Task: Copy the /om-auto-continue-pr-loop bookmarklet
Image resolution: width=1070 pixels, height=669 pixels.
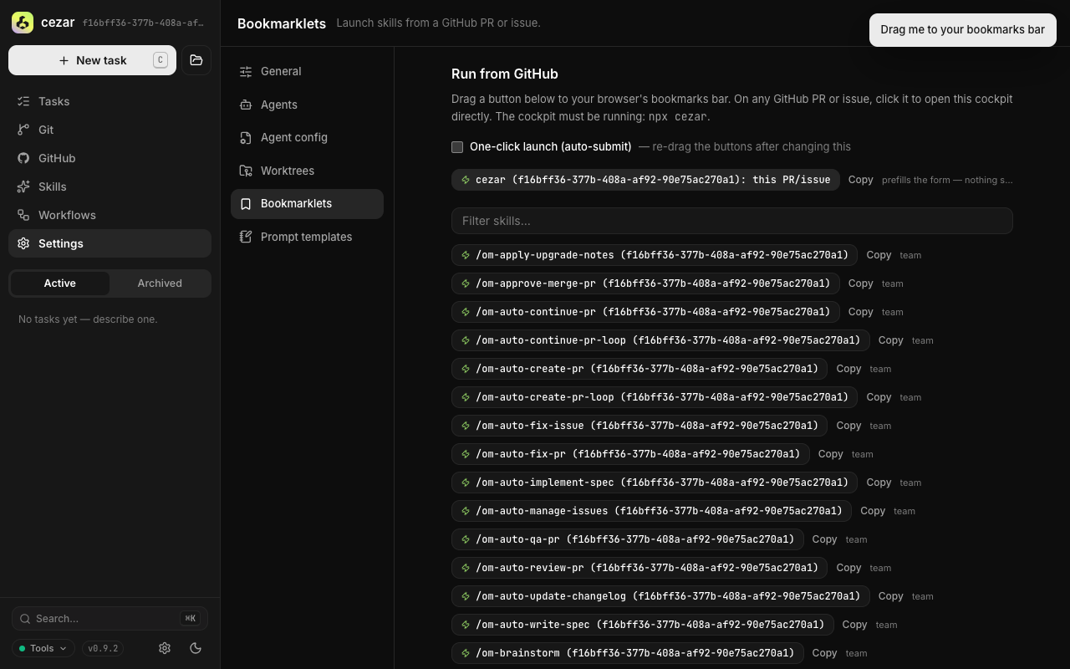Action: 890,340
